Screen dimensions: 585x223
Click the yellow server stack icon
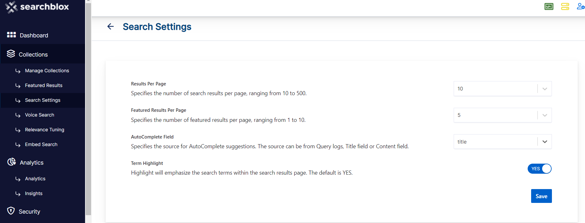(565, 7)
